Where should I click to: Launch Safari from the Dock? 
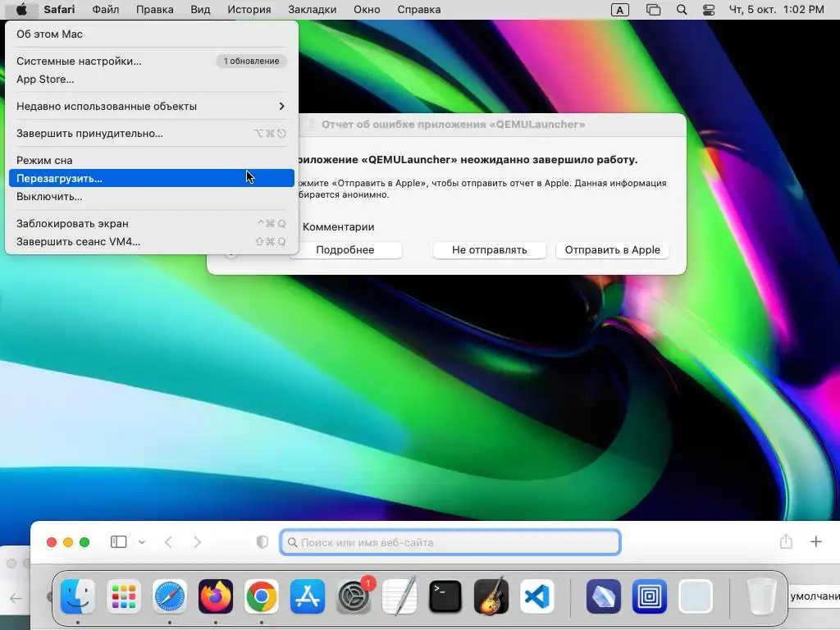170,596
